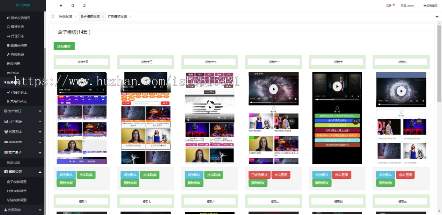
Task: Switch to the 打赏模板设置 tab
Action: [x=117, y=17]
